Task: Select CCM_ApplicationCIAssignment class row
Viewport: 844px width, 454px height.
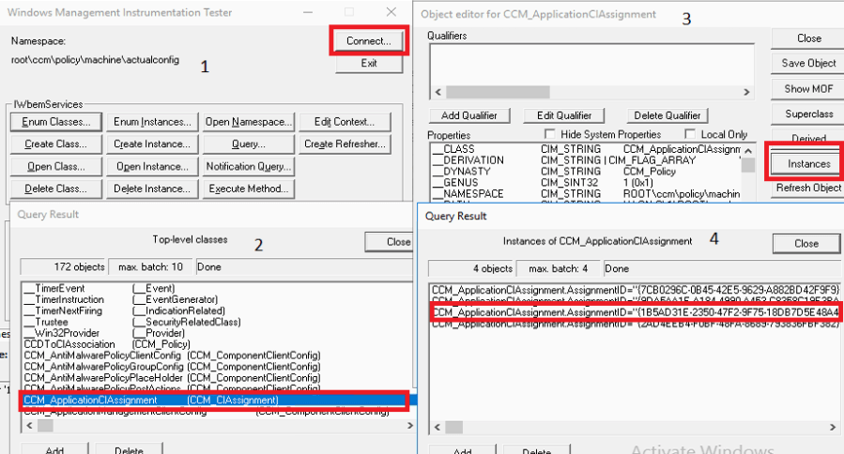Action: (x=214, y=401)
